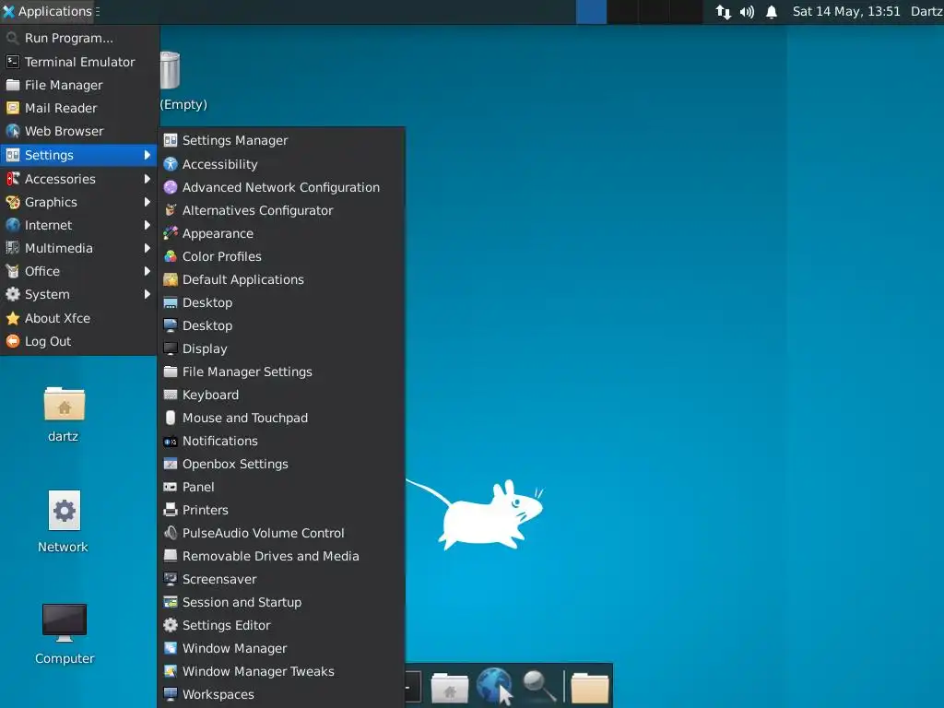The height and width of the screenshot is (708, 944).
Task: Click the About Xfce star icon
Action: [x=13, y=318]
